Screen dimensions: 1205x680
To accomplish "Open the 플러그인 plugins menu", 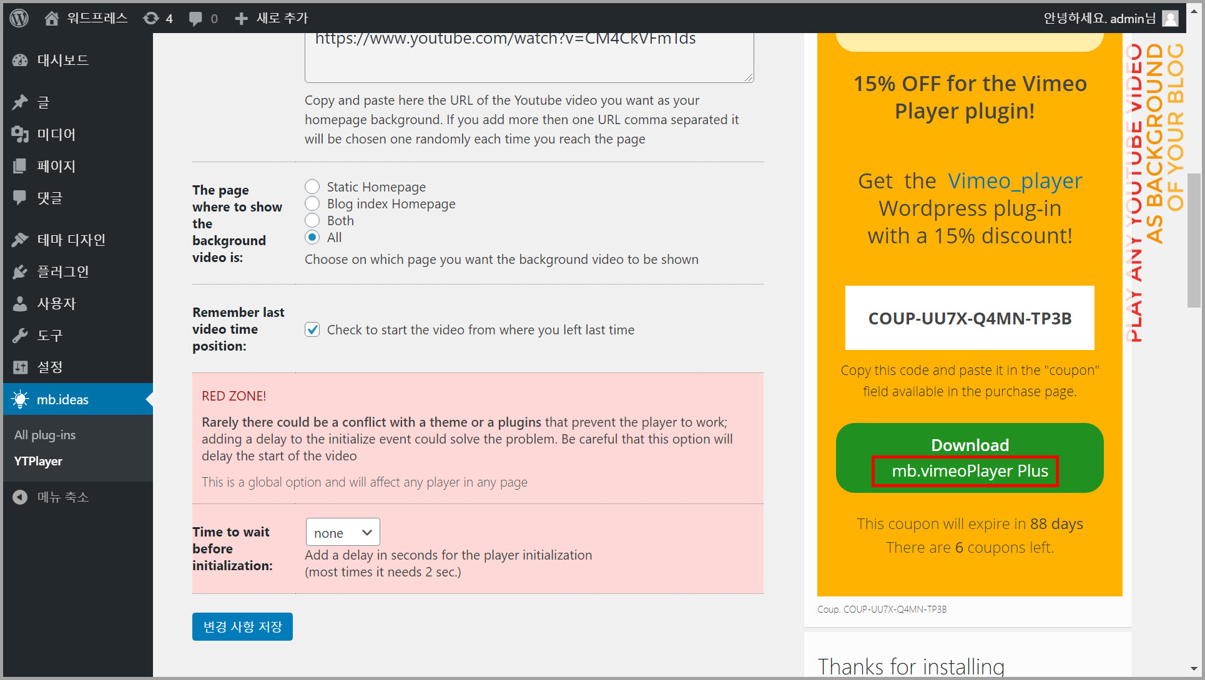I will tap(62, 271).
